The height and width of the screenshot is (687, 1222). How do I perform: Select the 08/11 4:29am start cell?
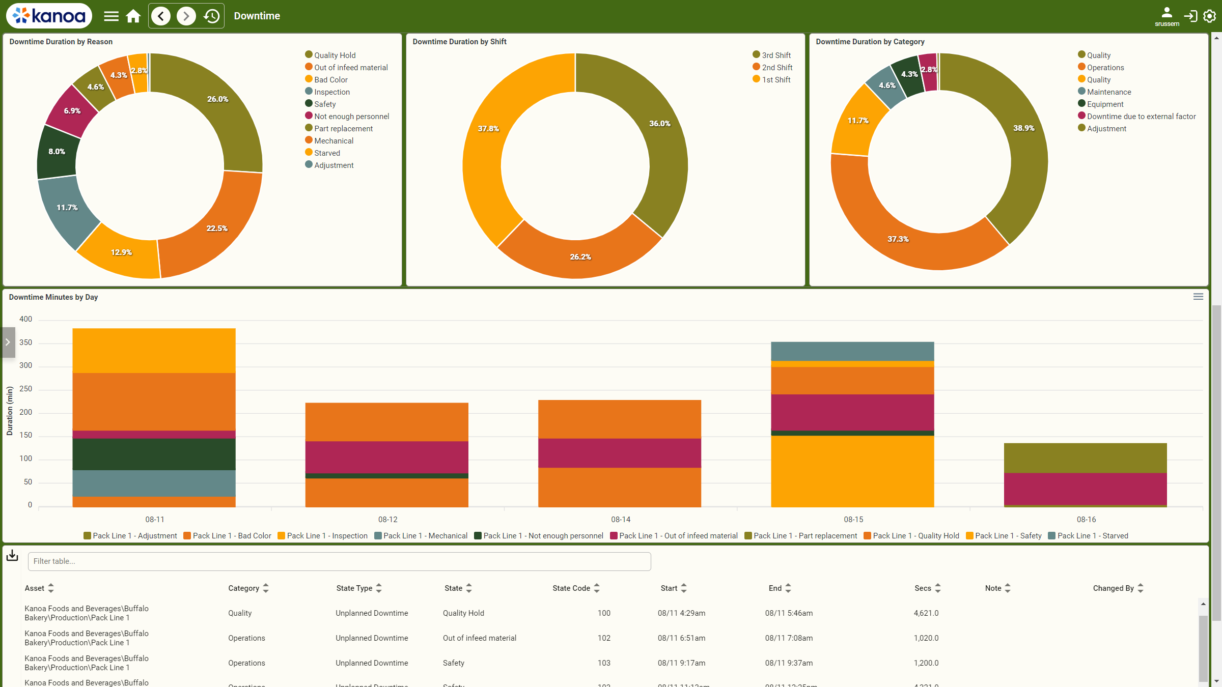tap(681, 613)
